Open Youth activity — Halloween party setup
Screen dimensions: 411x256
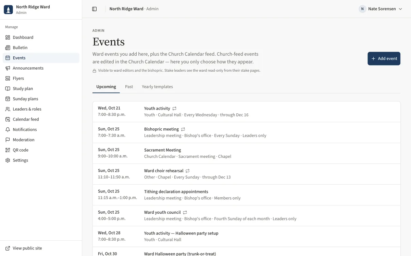pyautogui.click(x=181, y=233)
